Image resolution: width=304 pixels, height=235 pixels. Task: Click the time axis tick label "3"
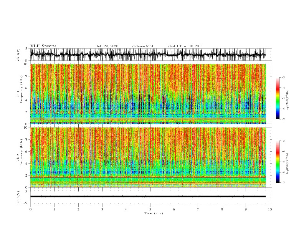[x=102, y=209]
